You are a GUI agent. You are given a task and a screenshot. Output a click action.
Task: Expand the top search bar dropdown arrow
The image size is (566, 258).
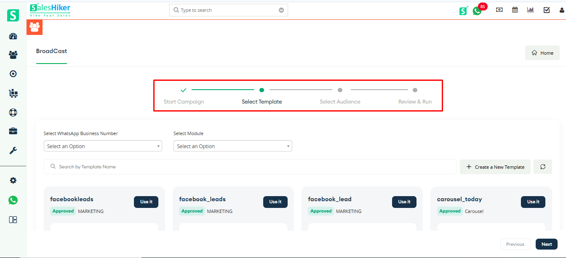[x=281, y=10]
